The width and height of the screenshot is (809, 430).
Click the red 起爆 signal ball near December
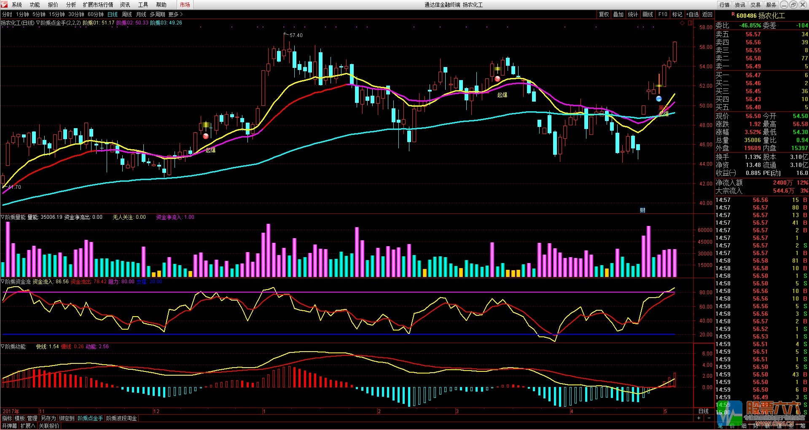[206, 136]
